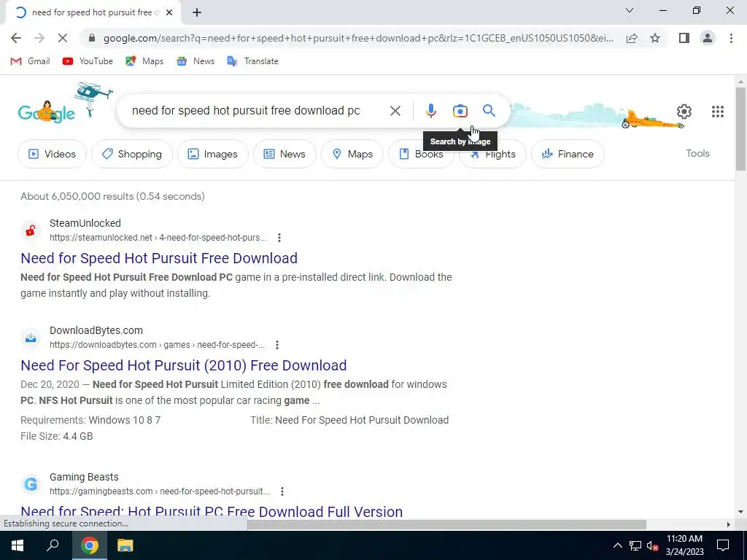Click SteamUnlocked site favicon
The width and height of the screenshot is (747, 560).
(31, 230)
